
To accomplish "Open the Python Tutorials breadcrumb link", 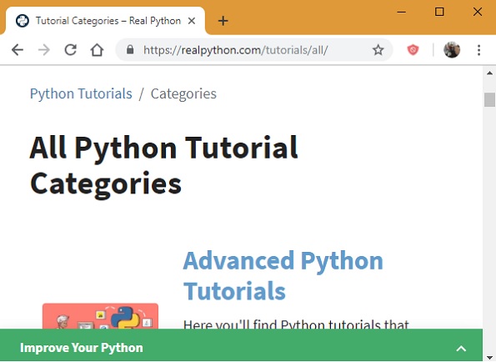I will point(81,93).
